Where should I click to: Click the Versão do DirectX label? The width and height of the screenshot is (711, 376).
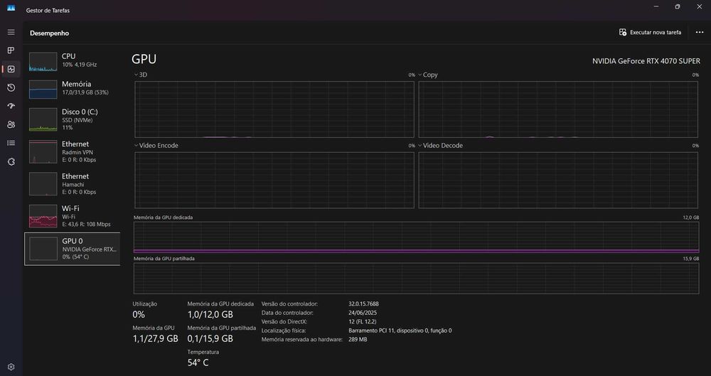pos(284,321)
